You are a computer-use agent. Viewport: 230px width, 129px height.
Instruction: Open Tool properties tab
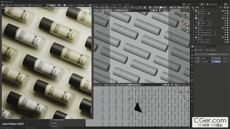point(192,51)
